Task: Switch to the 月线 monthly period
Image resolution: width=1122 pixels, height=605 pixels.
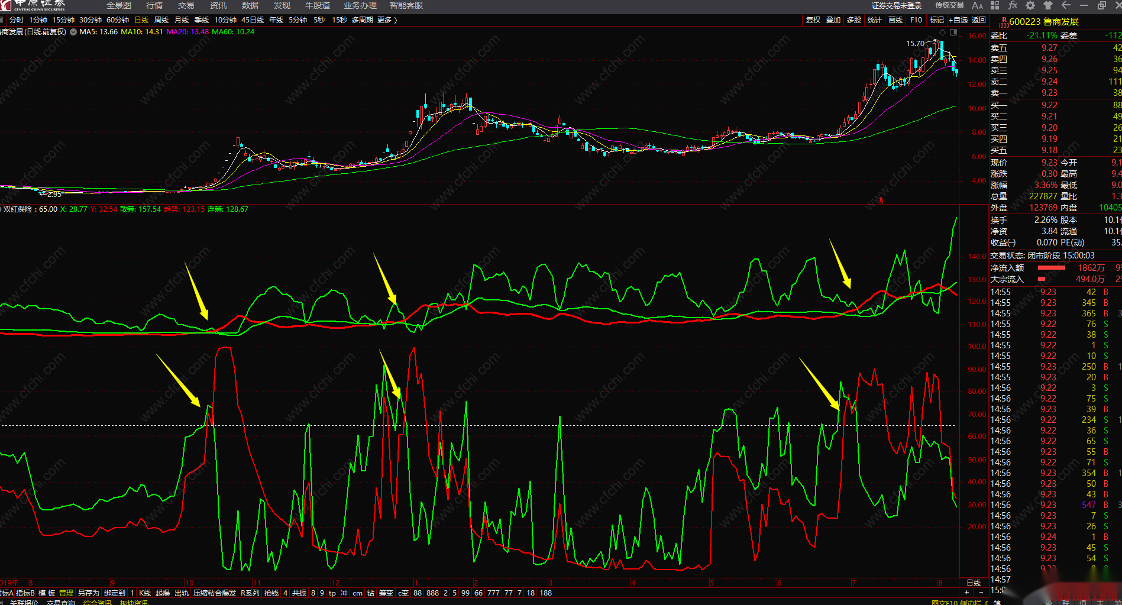Action: [x=182, y=20]
